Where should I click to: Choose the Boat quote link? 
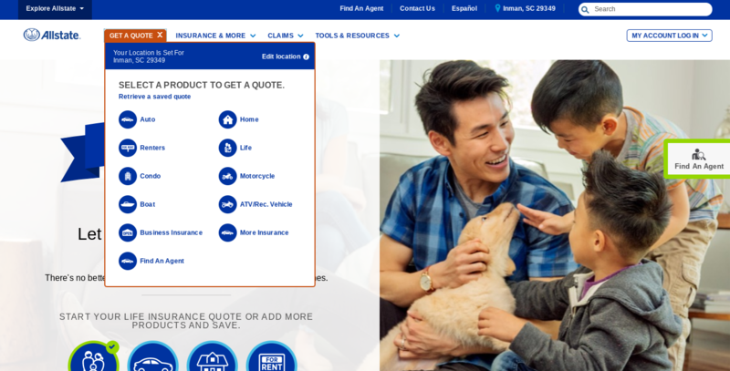[148, 204]
